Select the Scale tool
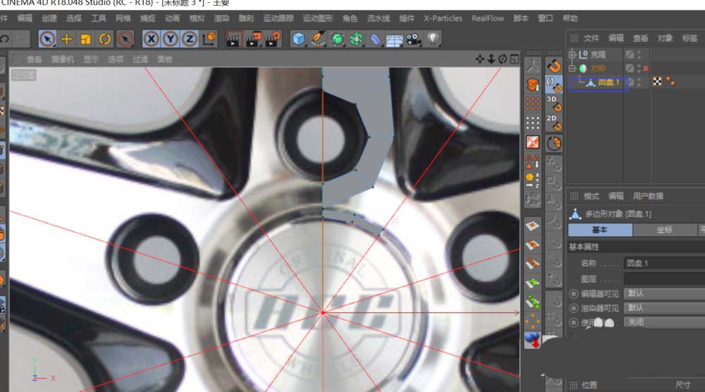 (x=86, y=39)
